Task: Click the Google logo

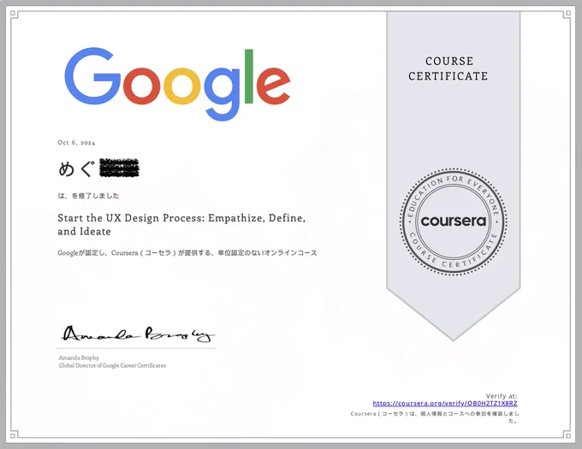Action: 177,84
